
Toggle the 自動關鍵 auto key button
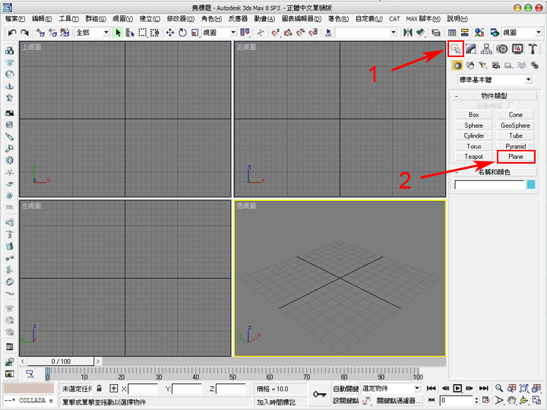point(346,389)
